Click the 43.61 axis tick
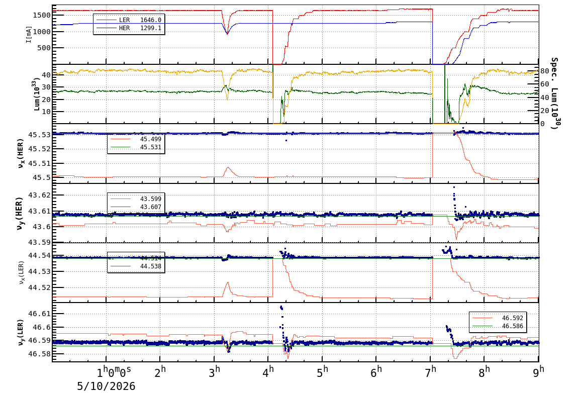Screen dimensions: 580x393 click(39, 211)
